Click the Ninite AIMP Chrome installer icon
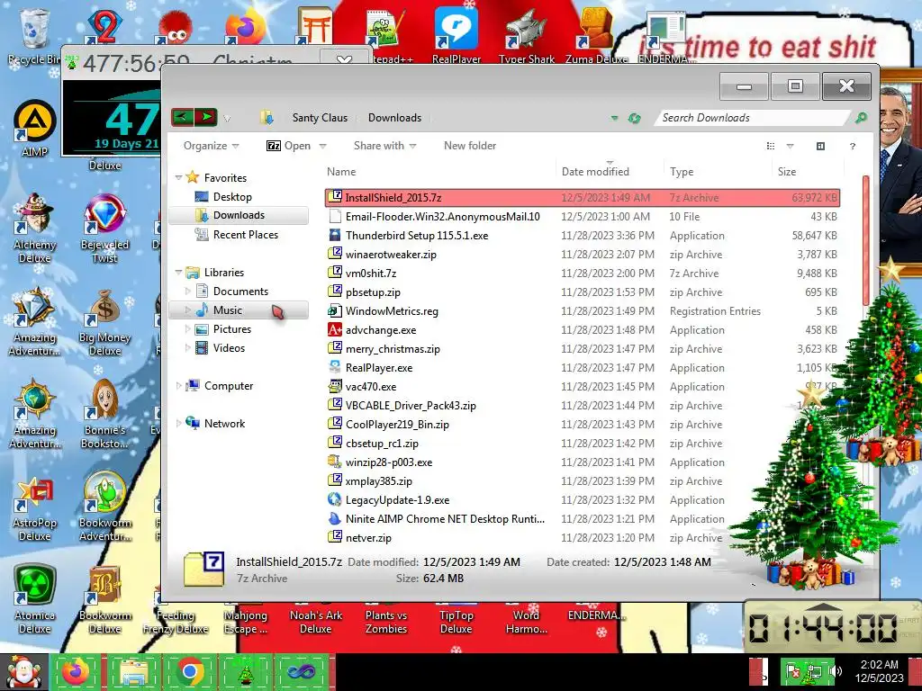This screenshot has width=922, height=691. click(x=335, y=519)
